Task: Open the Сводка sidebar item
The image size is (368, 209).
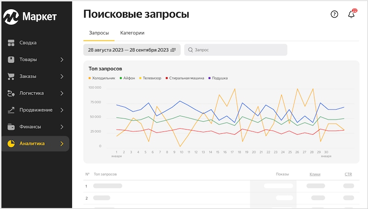Action: tap(35, 43)
